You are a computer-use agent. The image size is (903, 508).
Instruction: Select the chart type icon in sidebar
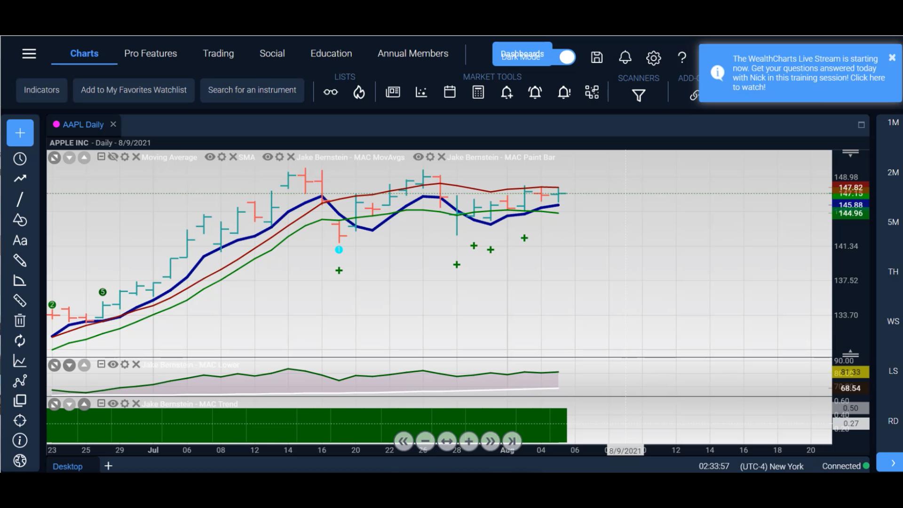(20, 361)
